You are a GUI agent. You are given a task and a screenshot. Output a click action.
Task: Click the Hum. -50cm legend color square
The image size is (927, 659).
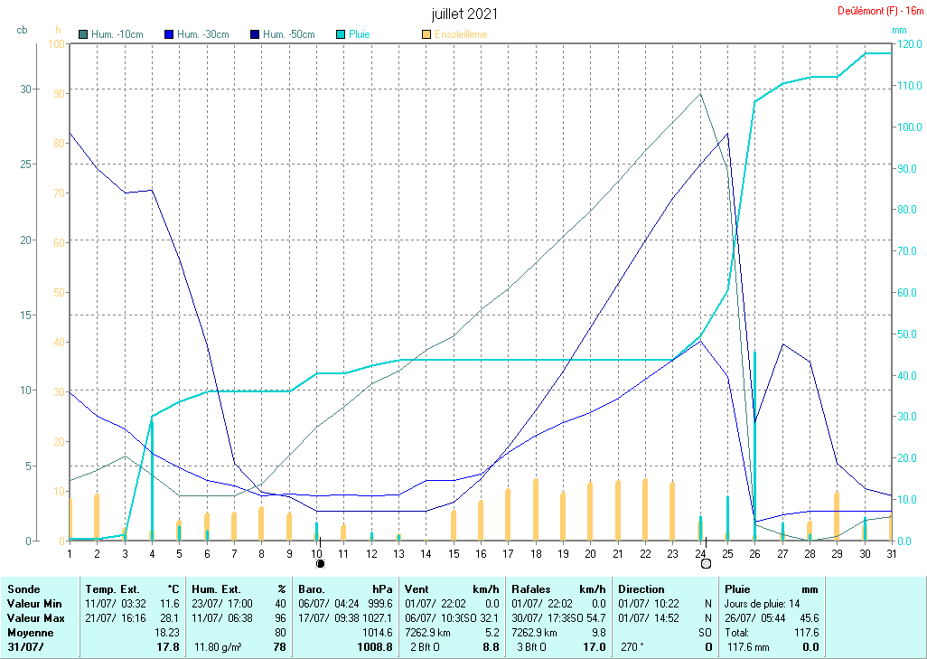pyautogui.click(x=255, y=34)
